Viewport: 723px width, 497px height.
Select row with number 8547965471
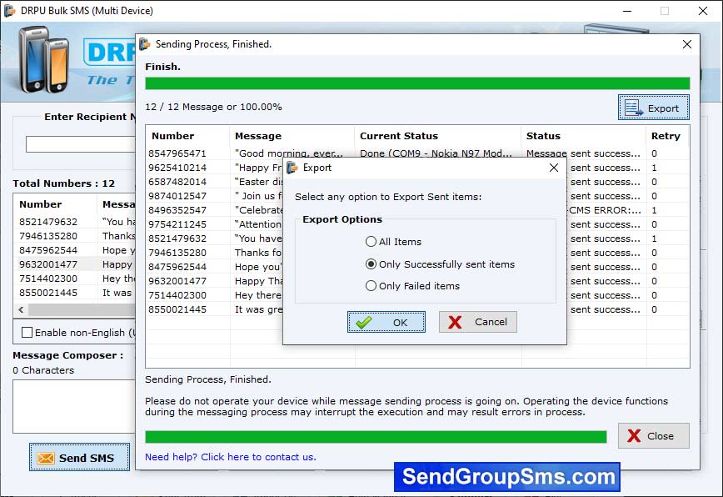point(177,153)
